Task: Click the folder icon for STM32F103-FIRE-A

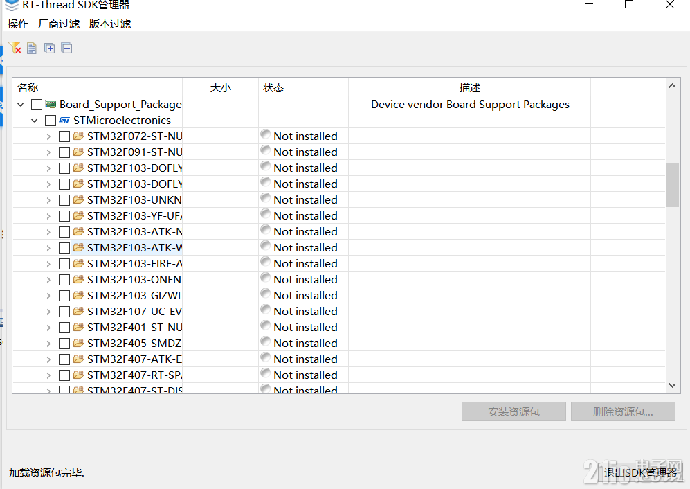Action: pyautogui.click(x=79, y=263)
